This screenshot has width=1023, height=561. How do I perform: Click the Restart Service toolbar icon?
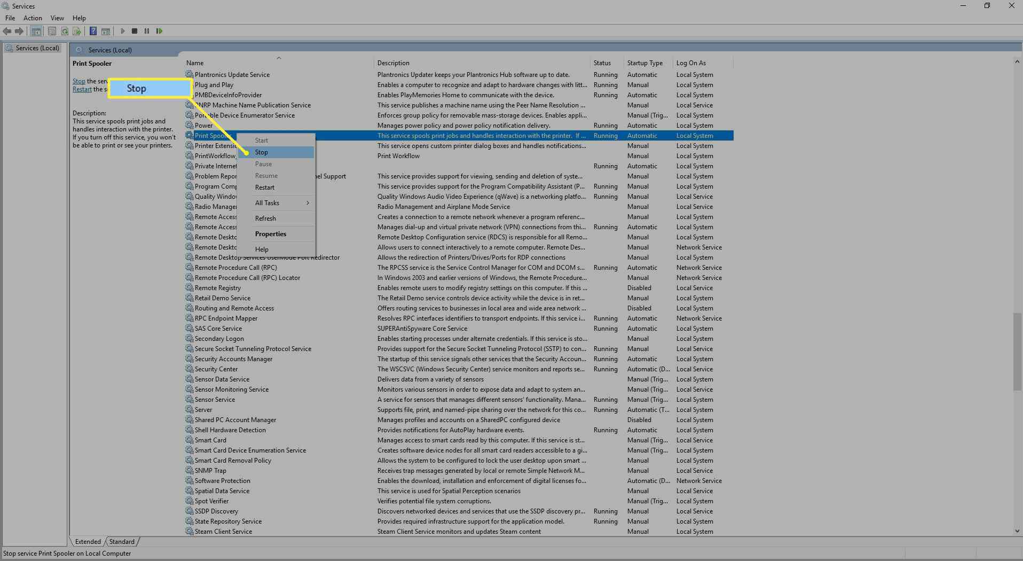[159, 31]
